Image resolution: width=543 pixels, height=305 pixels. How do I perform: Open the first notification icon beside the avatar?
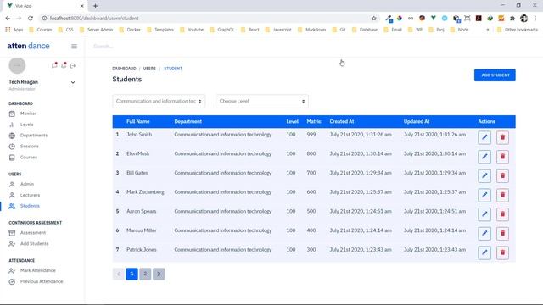[54, 65]
